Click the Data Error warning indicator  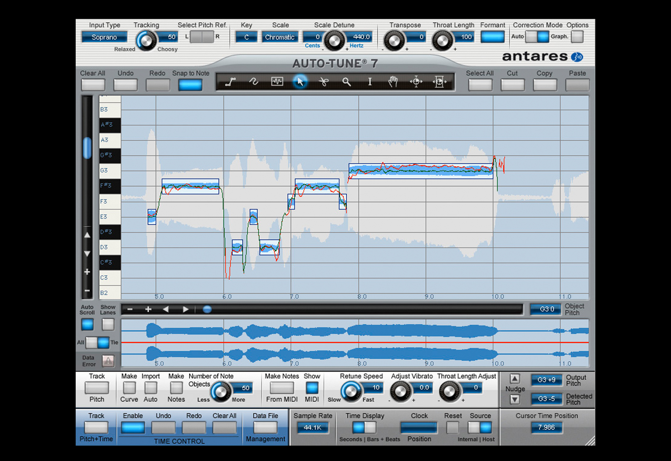coord(108,361)
